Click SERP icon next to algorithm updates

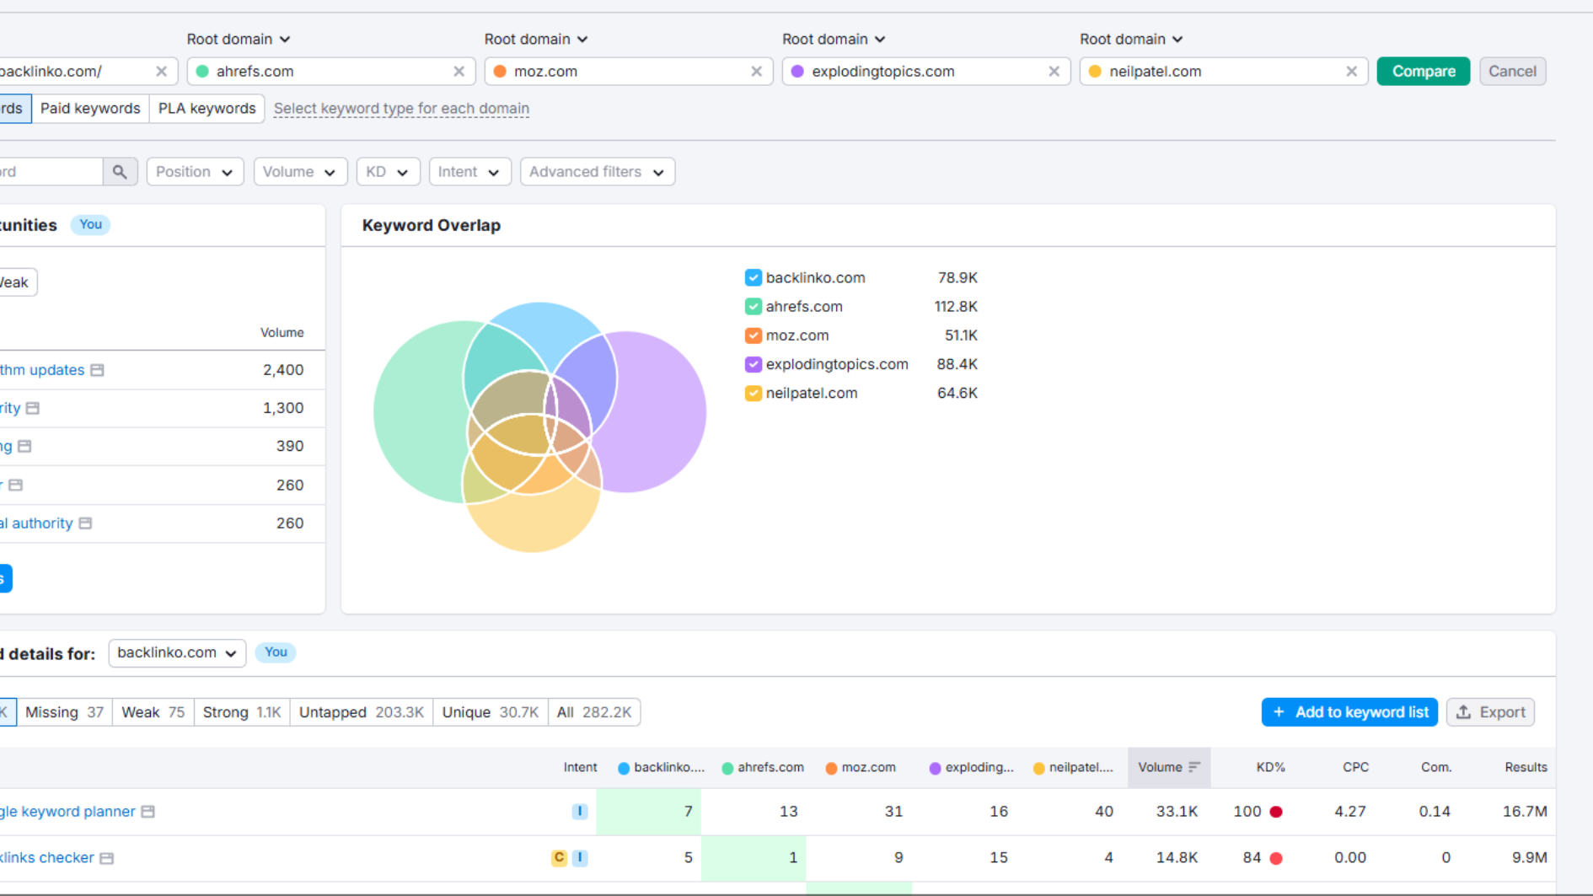pos(98,370)
